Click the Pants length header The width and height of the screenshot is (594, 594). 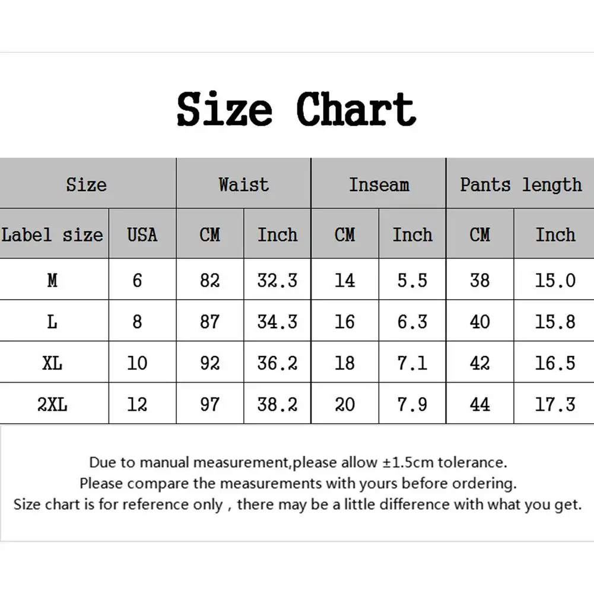click(520, 185)
